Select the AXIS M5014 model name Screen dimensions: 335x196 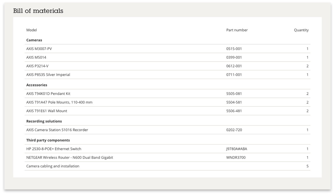(x=36, y=58)
